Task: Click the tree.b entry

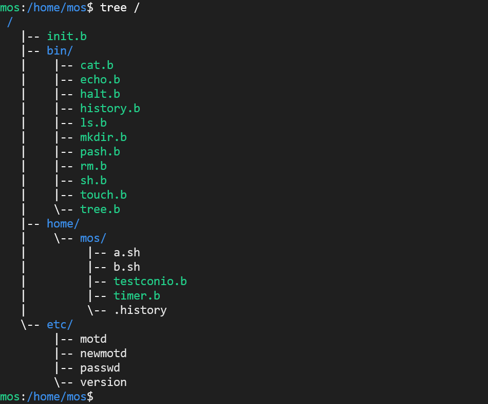Action: pos(100,209)
